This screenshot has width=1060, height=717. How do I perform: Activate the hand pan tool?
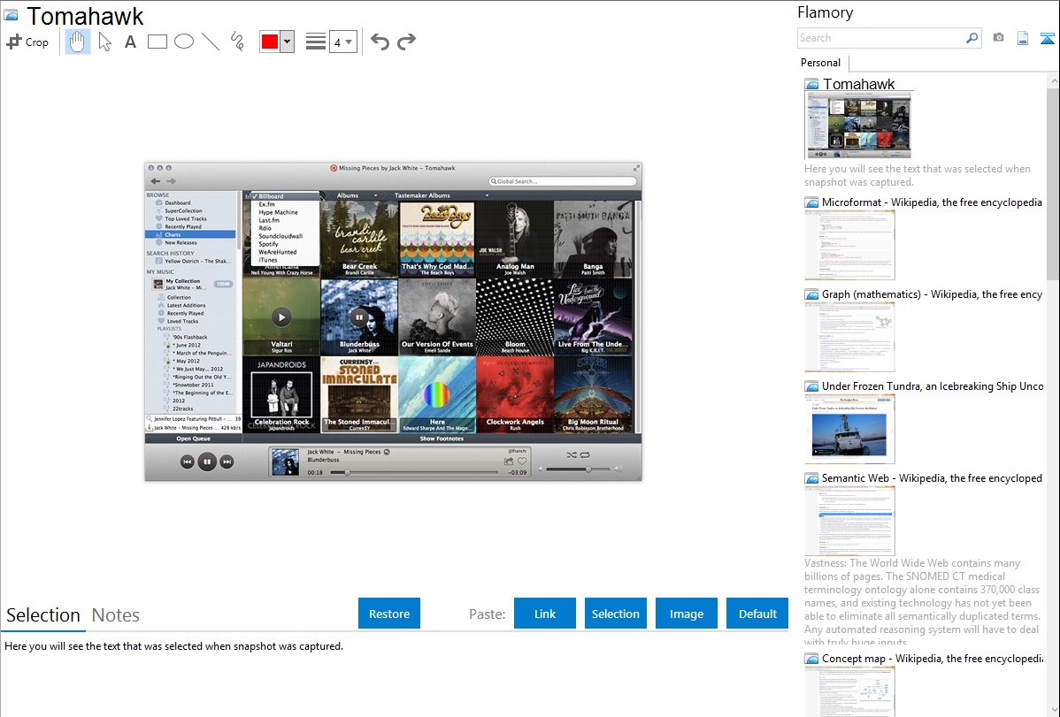(x=78, y=42)
